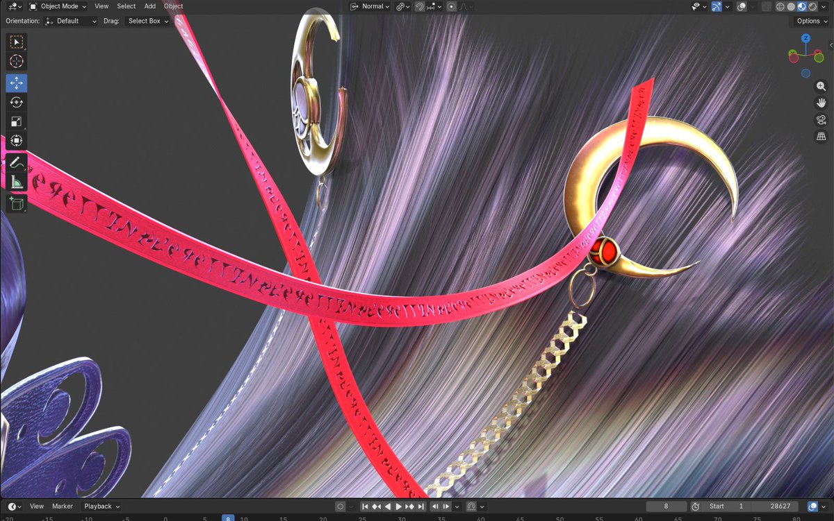Open timeline editor type dropdown
Viewport: 834px width, 521px height.
click(14, 506)
